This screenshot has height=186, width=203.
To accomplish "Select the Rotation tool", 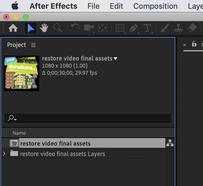I will click(x=75, y=28).
